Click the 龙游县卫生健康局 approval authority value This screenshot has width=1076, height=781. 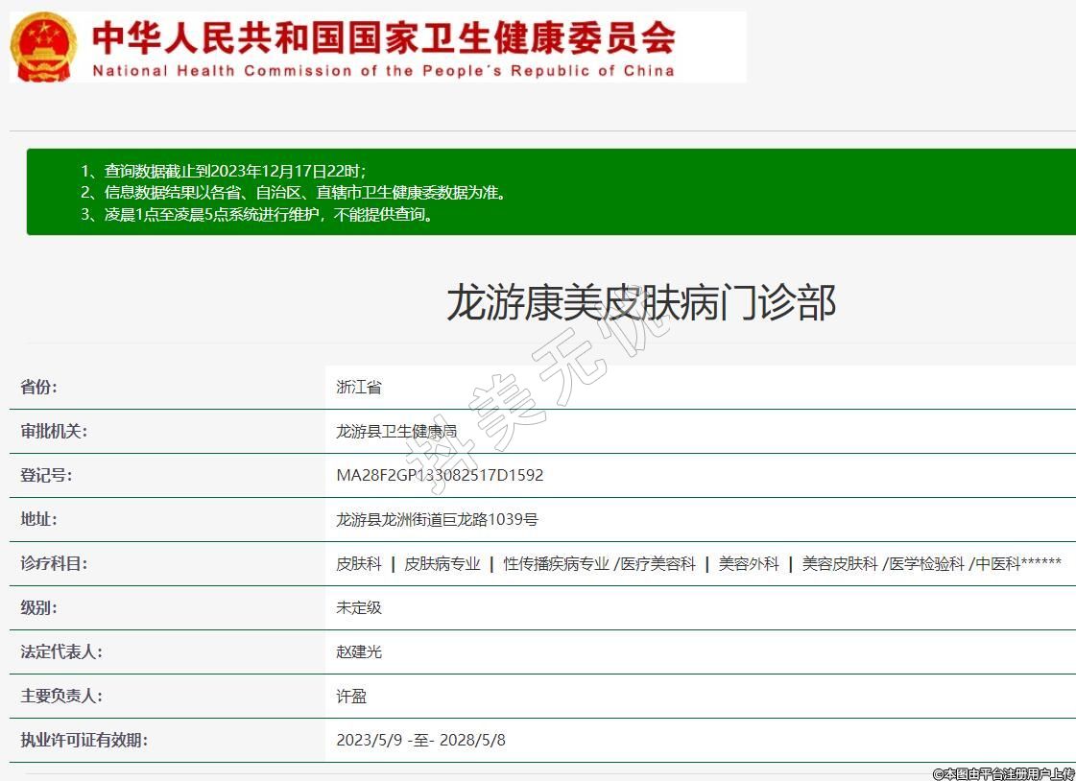[x=396, y=432]
